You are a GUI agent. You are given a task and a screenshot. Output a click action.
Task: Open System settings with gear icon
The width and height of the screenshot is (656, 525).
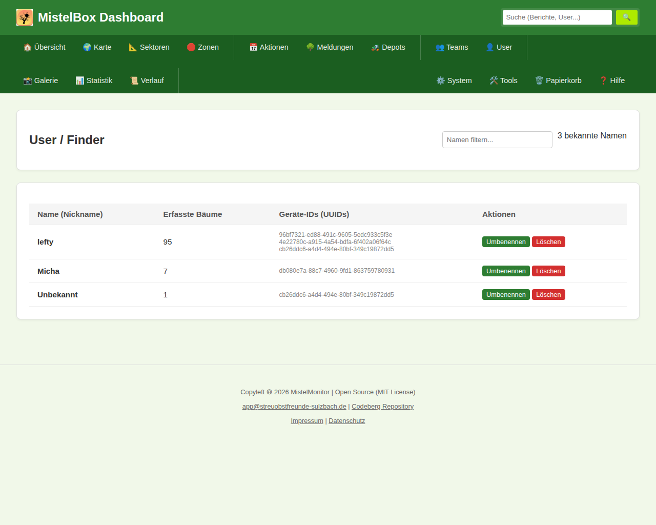(454, 80)
